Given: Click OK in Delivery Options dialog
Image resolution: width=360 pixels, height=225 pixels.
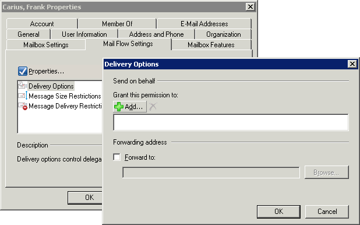Looking at the screenshot, I should [x=278, y=212].
